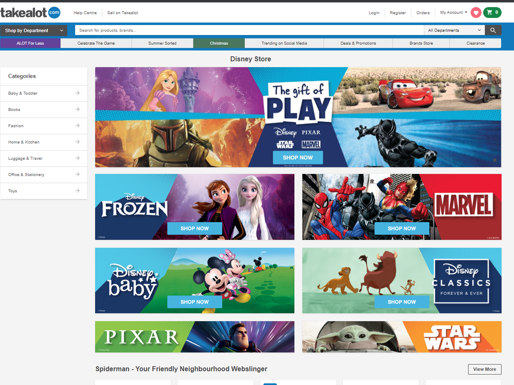This screenshot has height=385, width=514.
Task: Select Baby & Toddler category text
Action: pos(23,93)
